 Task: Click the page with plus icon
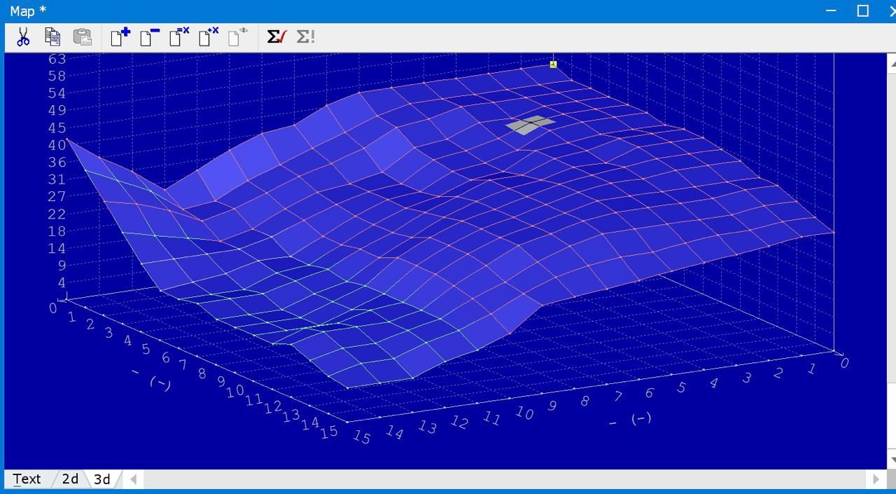tap(120, 37)
